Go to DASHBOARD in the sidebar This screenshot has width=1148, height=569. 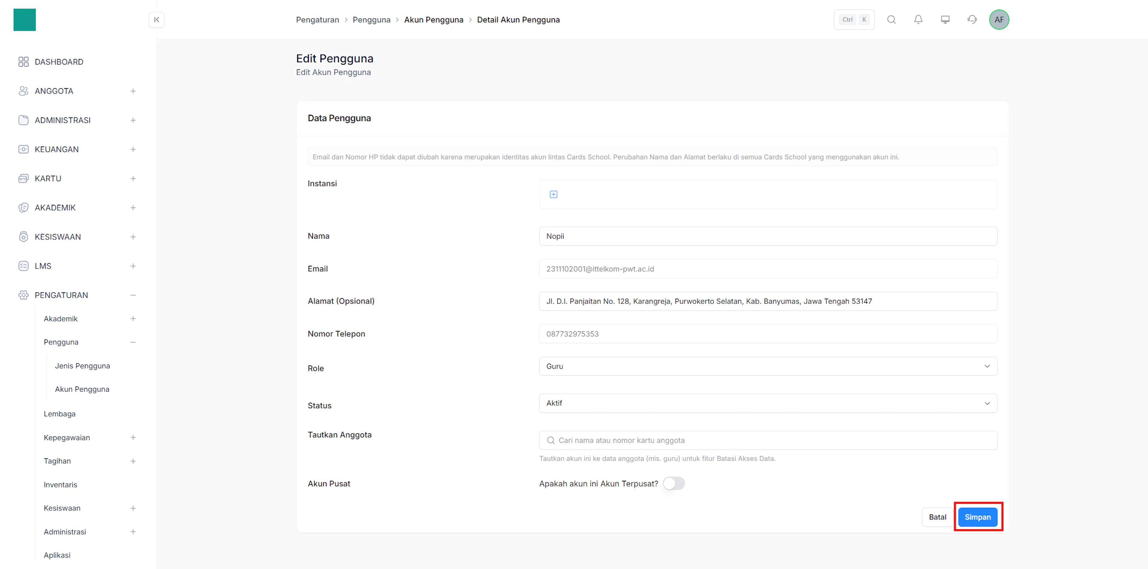coord(59,62)
